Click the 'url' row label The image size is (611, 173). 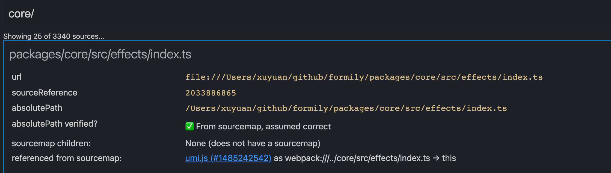17,77
